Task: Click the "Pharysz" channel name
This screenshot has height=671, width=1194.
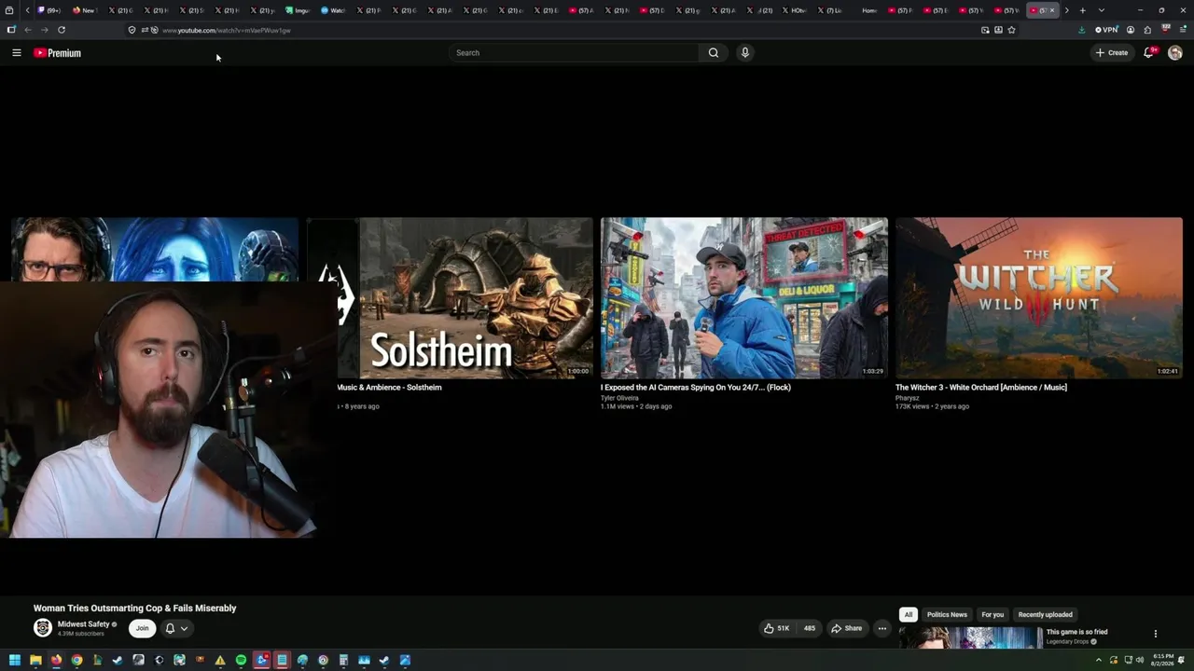Action: tap(908, 398)
